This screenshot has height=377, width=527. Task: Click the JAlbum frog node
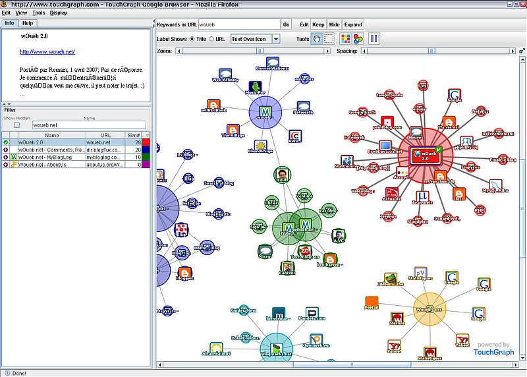click(x=390, y=278)
